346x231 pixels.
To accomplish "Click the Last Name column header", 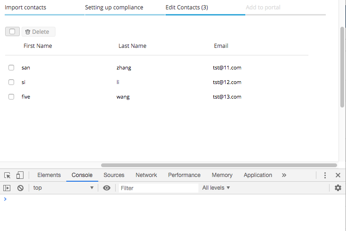I will click(x=133, y=46).
